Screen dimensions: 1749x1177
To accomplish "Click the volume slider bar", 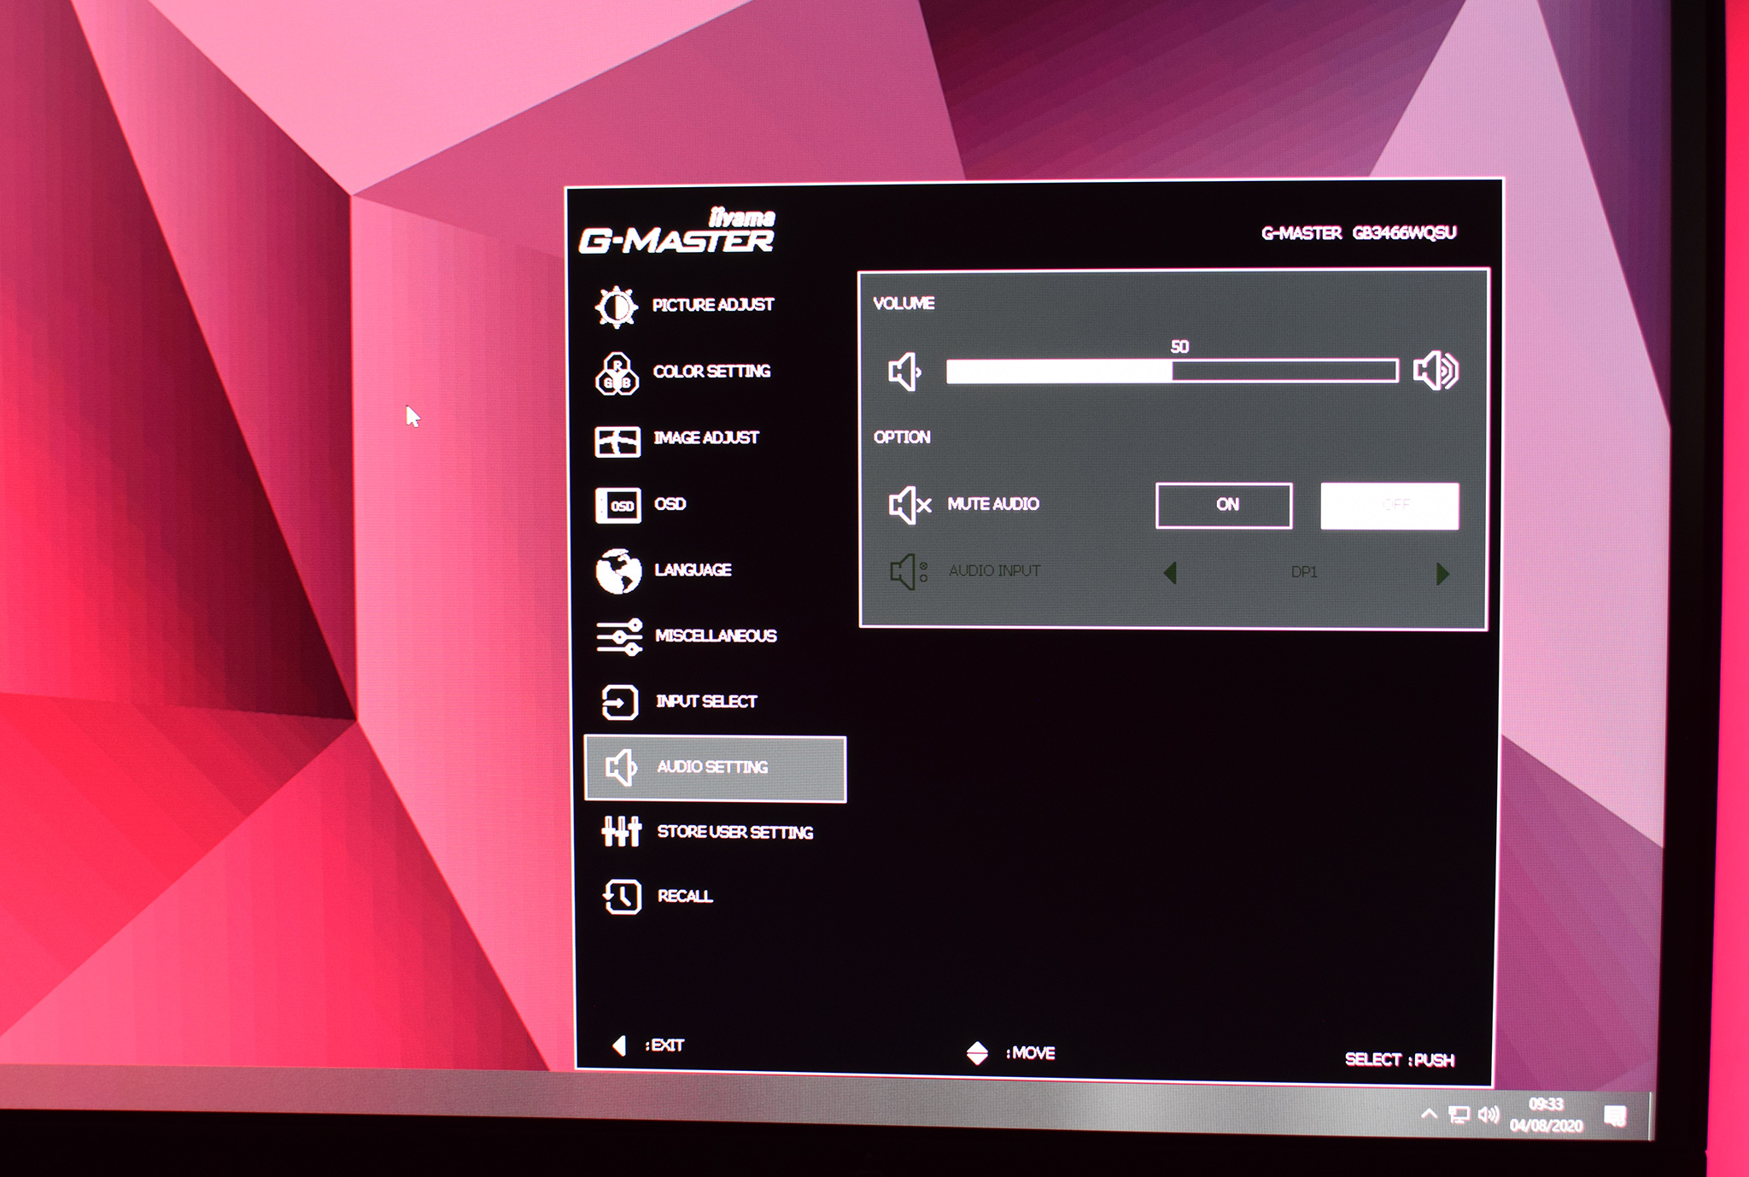I will 1172,371.
